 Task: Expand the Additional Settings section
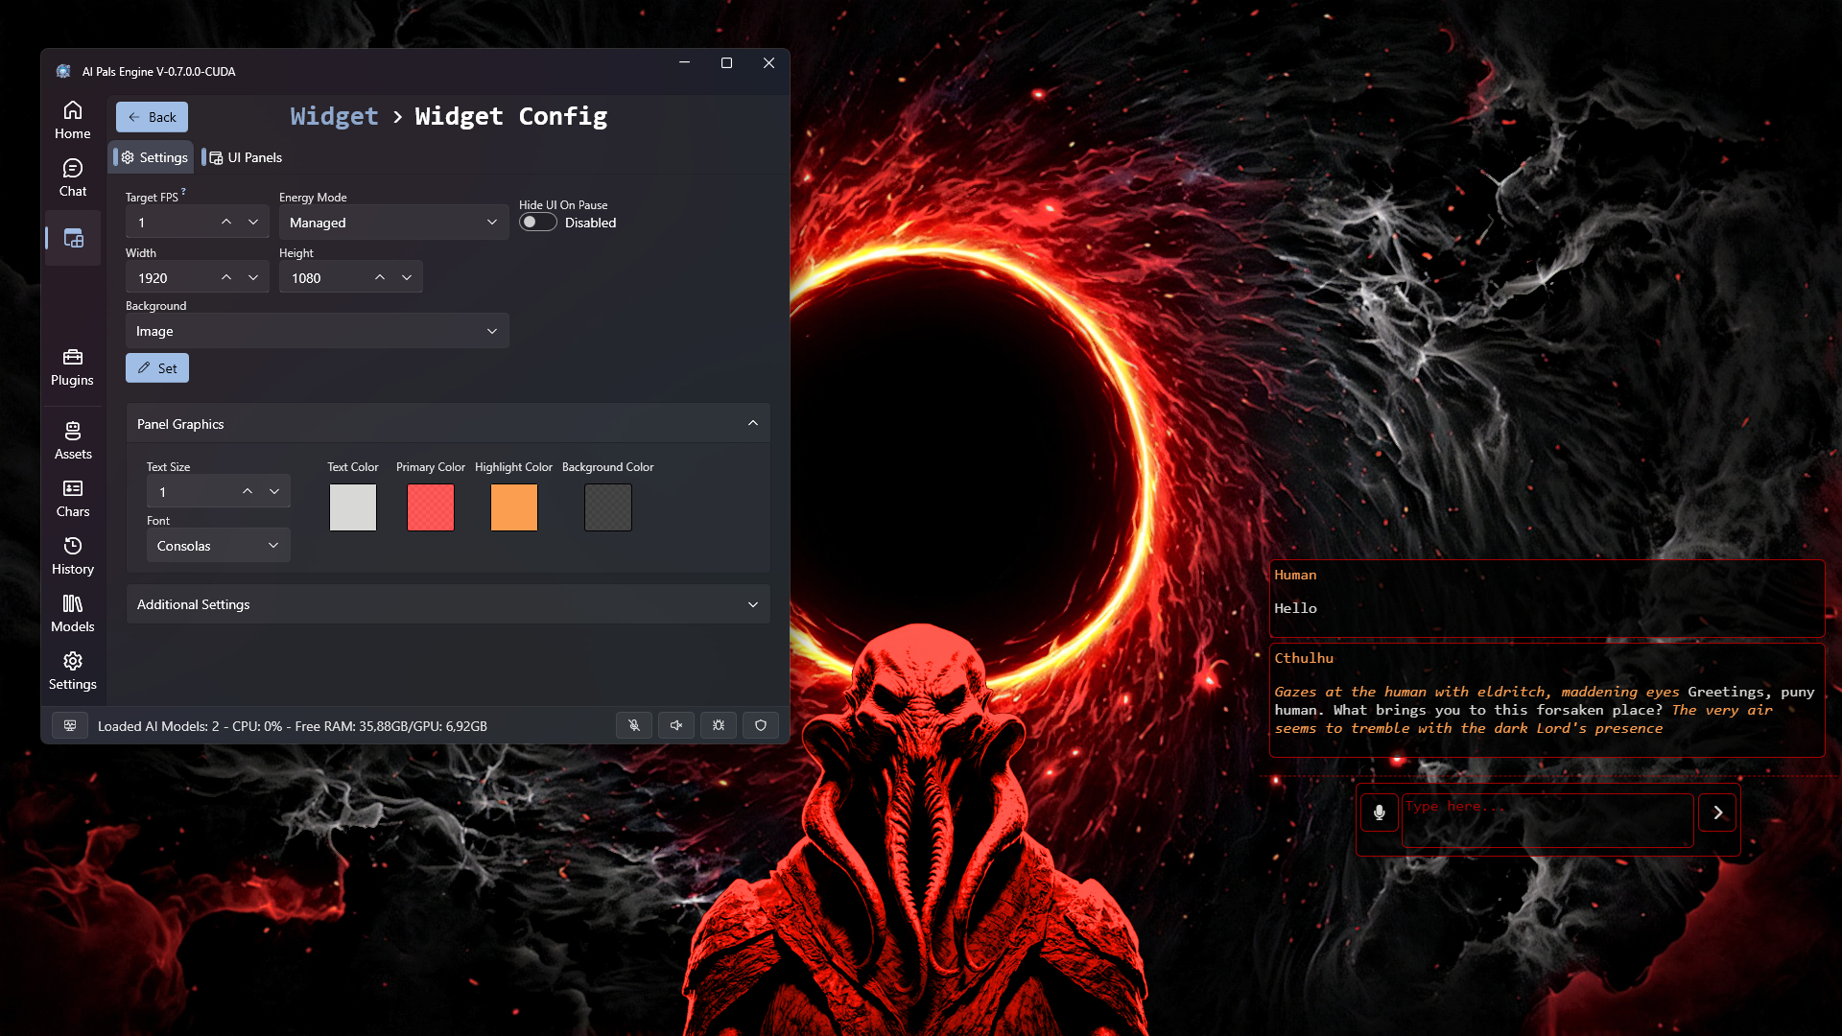(x=448, y=604)
